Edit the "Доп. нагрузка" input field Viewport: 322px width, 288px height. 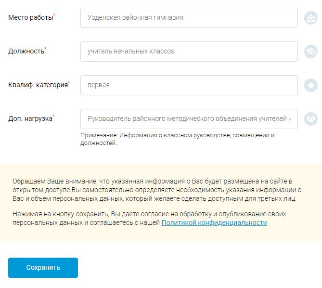tap(189, 118)
